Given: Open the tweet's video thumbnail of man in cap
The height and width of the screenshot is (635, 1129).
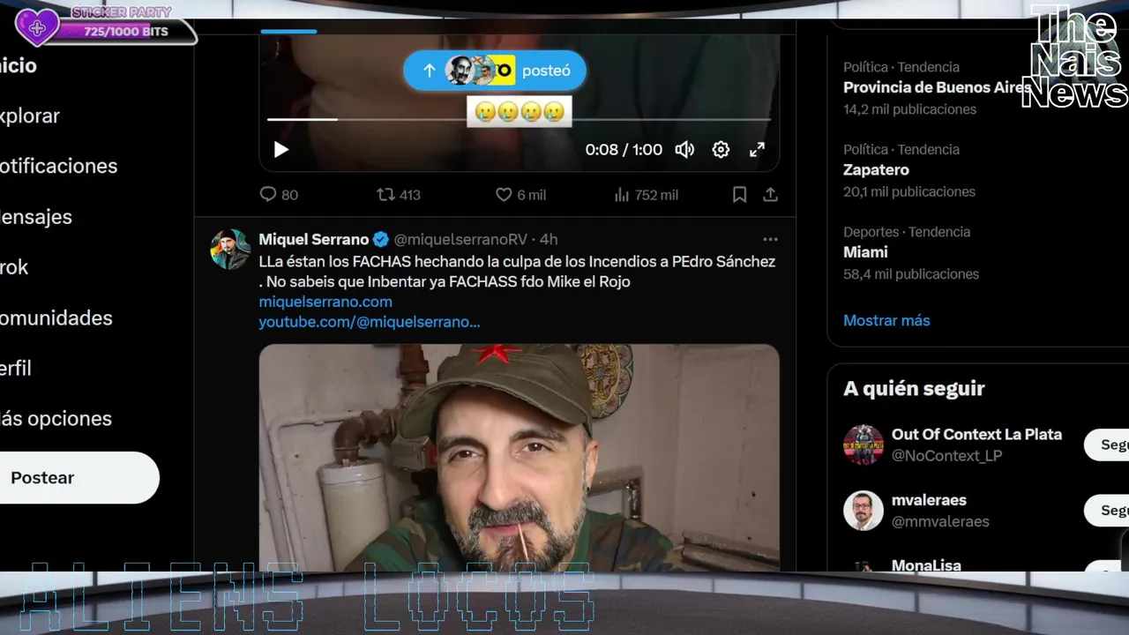Looking at the screenshot, I should point(519,457).
